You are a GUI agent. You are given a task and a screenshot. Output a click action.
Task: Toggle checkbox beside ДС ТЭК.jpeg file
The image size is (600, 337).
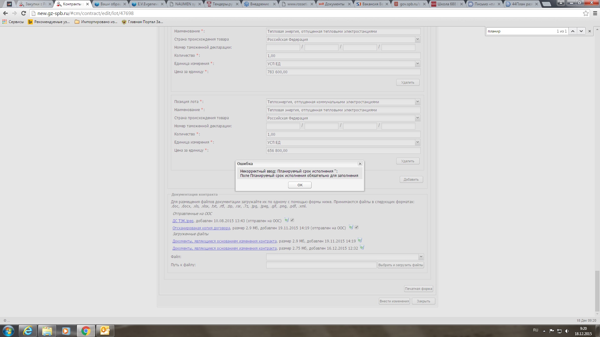[x=292, y=220]
